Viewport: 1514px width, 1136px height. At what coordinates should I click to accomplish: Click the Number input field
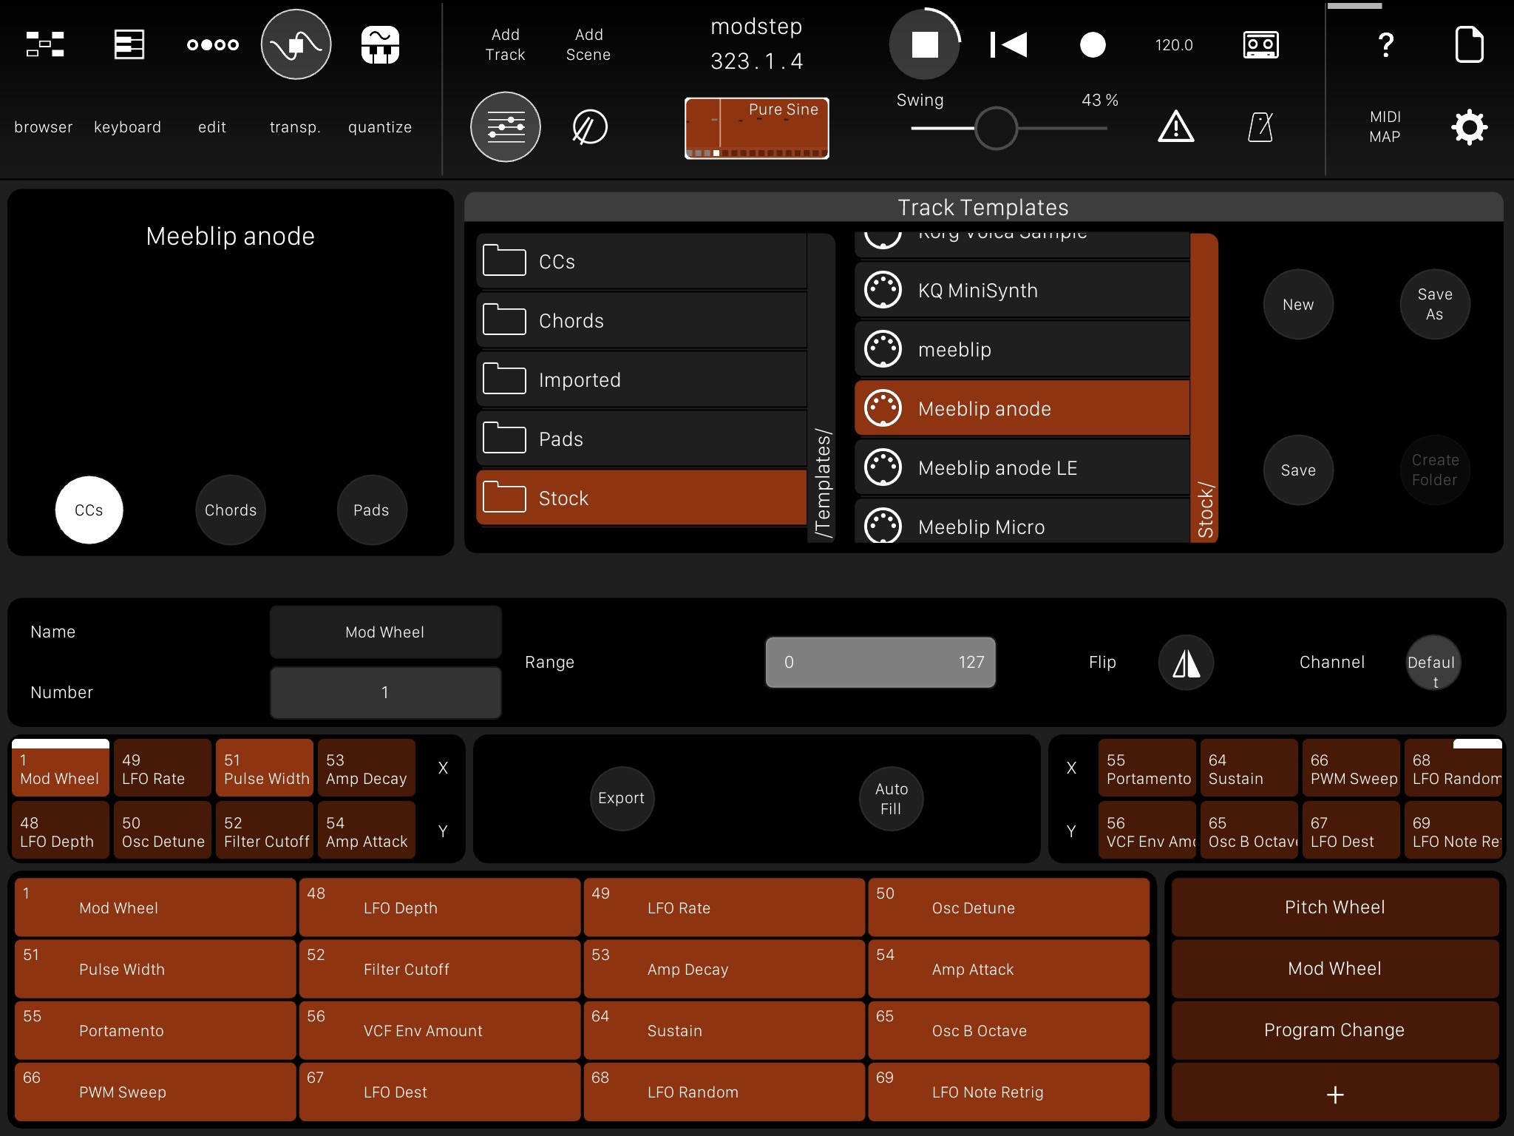tap(383, 691)
